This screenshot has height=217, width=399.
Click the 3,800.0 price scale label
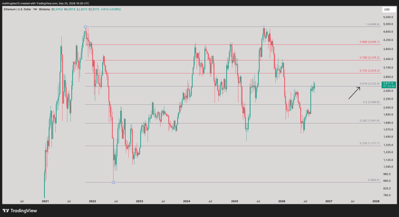pyautogui.click(x=388, y=49)
